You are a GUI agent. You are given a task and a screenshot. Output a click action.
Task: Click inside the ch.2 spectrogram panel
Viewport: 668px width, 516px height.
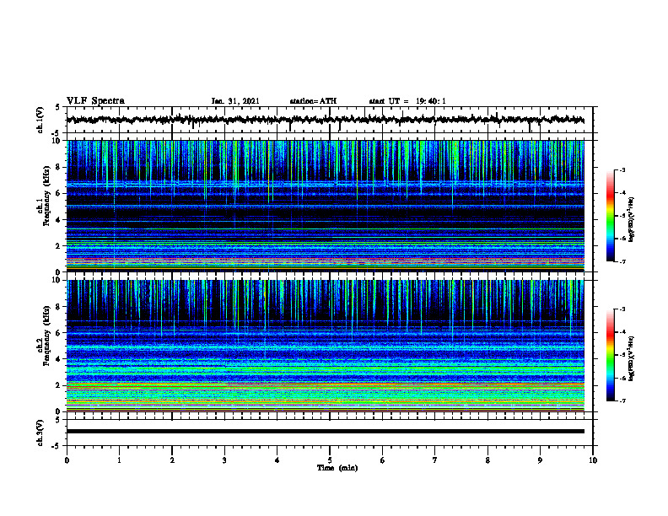click(325, 346)
